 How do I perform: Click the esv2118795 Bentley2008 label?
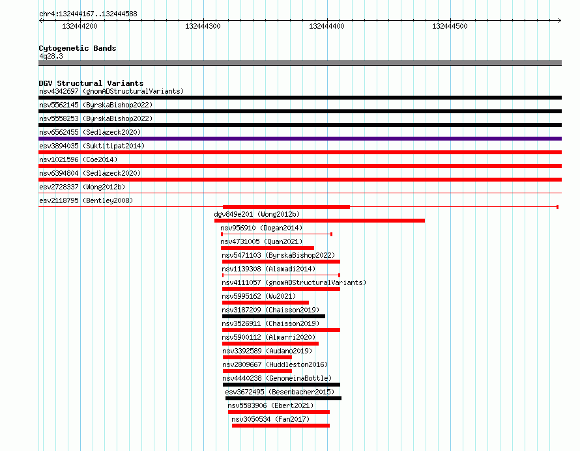(x=86, y=200)
